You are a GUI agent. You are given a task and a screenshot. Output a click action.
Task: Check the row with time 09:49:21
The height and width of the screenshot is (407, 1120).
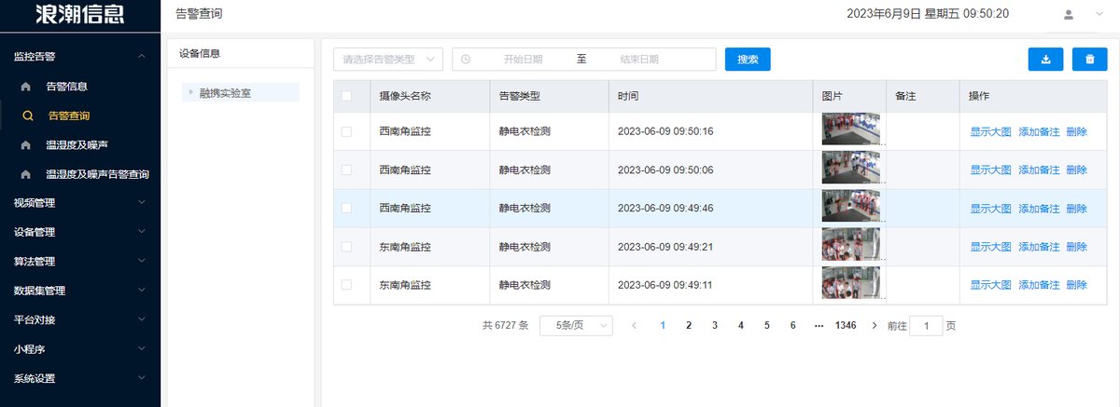coord(347,247)
